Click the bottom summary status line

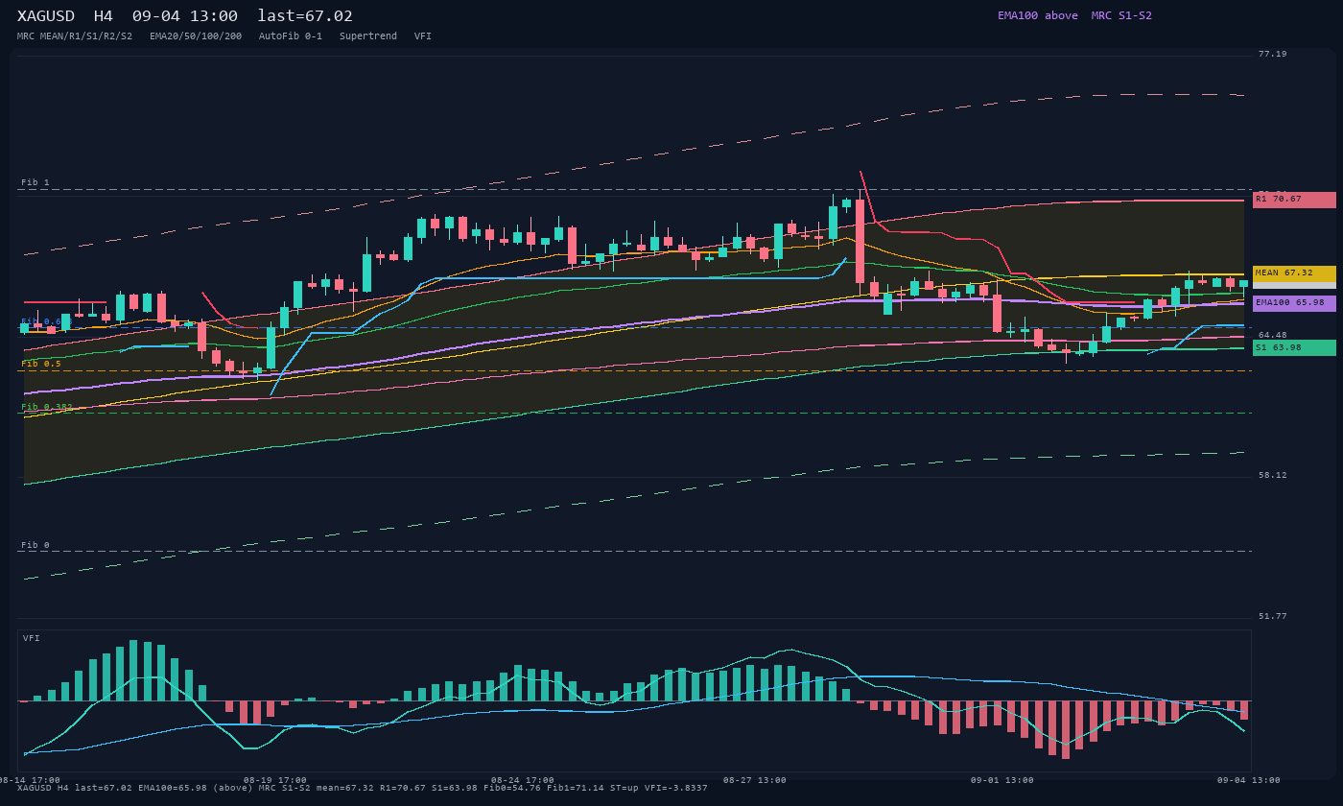[x=363, y=788]
